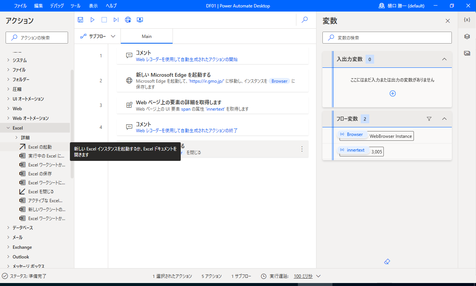Open the flow search magnifier icon
Image resolution: width=476 pixels, height=286 pixels.
[305, 20]
